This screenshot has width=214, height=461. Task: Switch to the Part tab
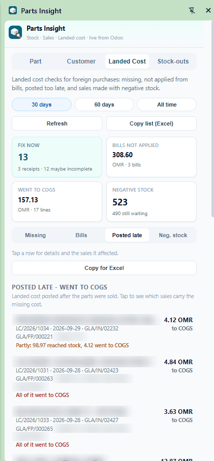click(35, 61)
